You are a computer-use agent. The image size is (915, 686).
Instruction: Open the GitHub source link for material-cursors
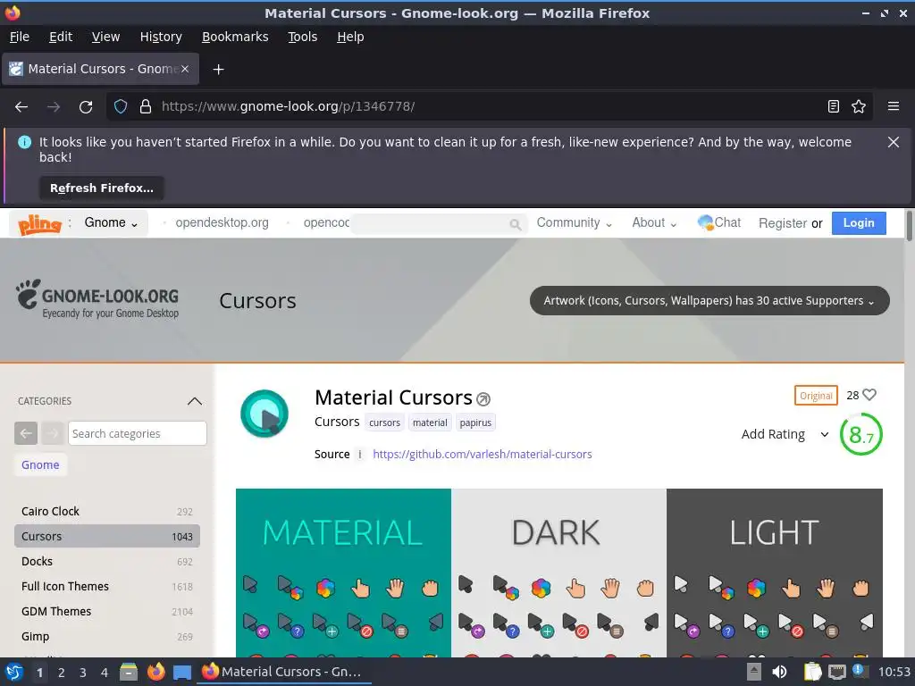click(x=482, y=455)
